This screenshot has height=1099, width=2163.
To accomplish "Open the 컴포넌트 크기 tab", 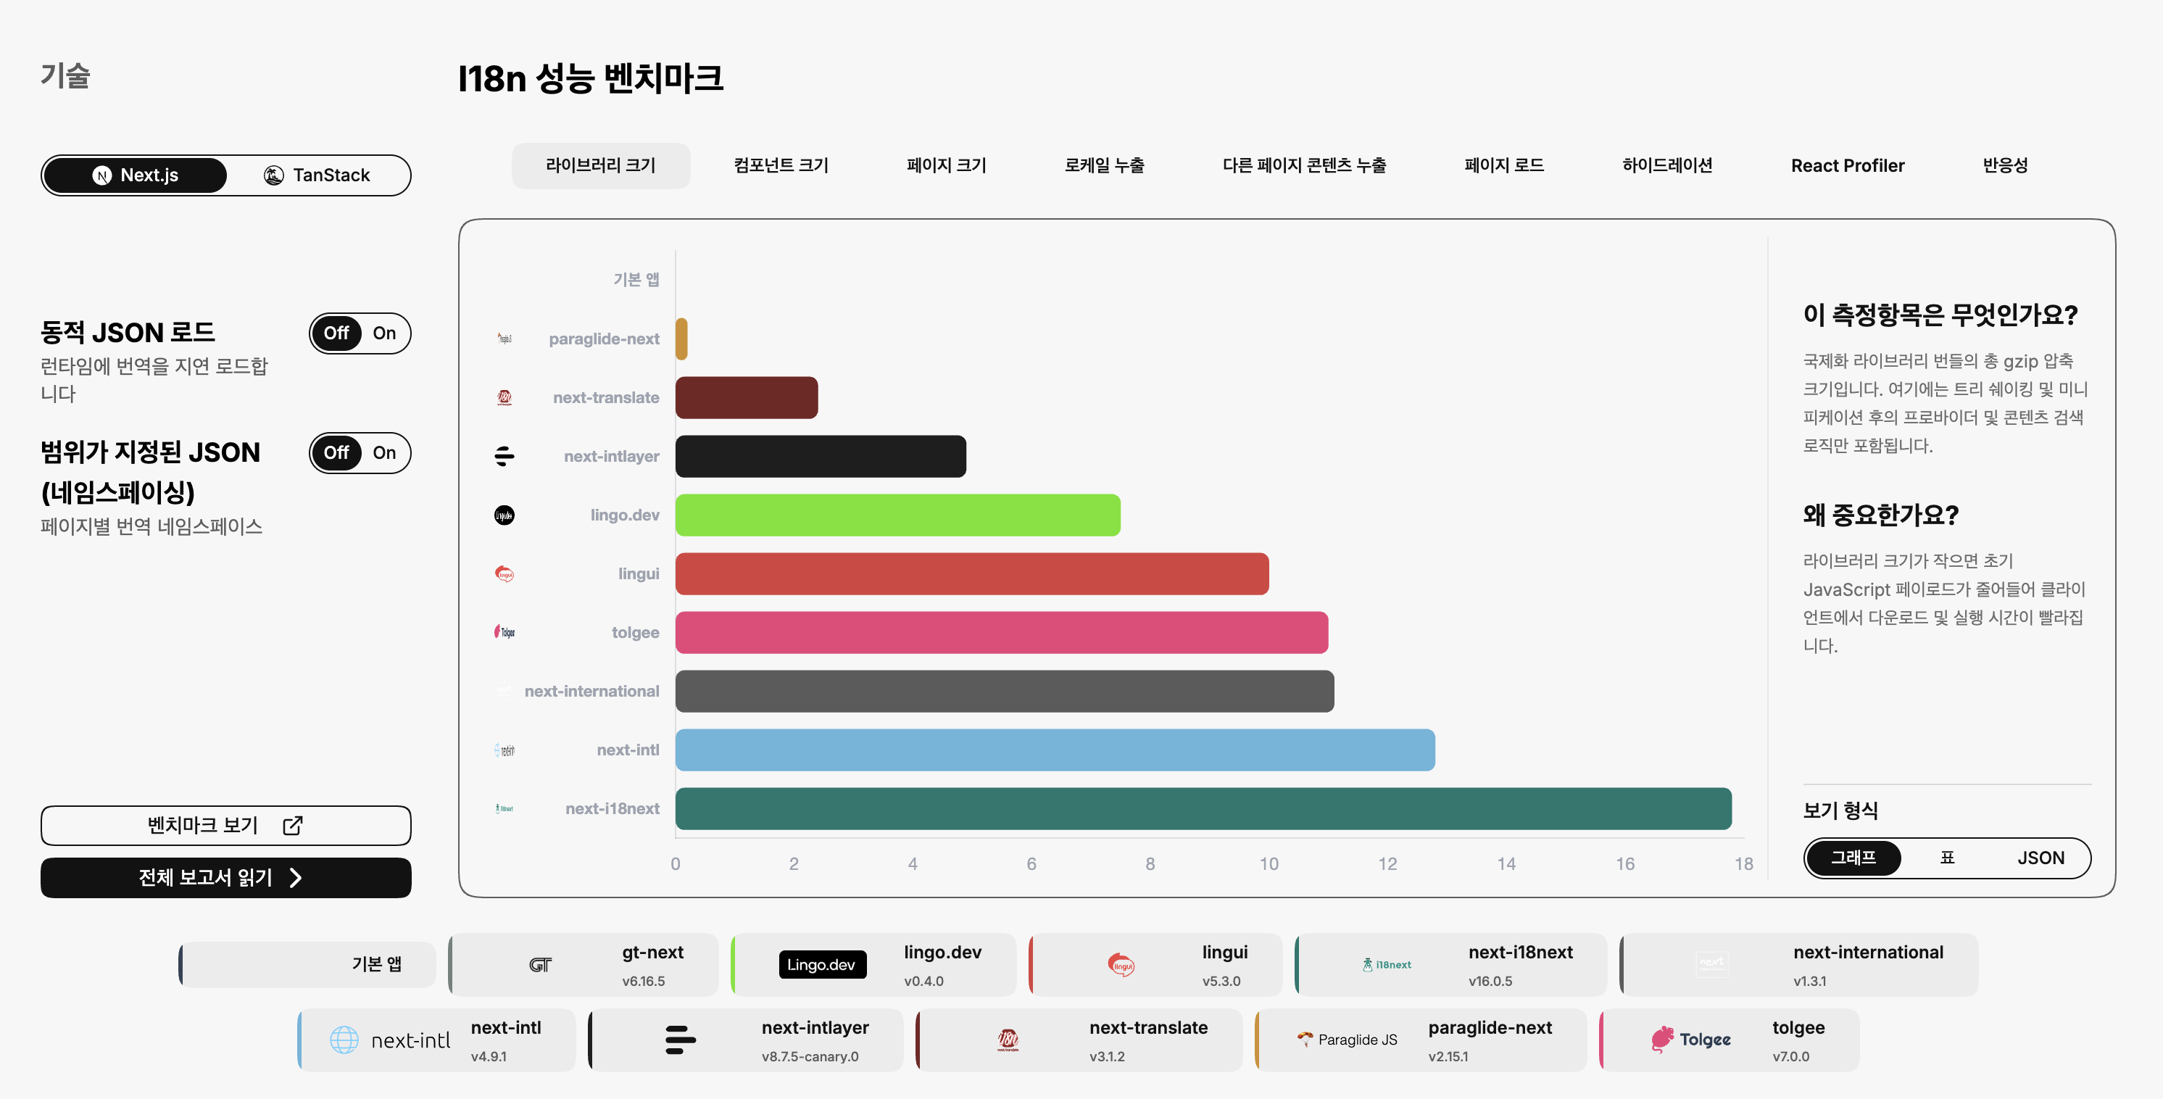I will (780, 165).
